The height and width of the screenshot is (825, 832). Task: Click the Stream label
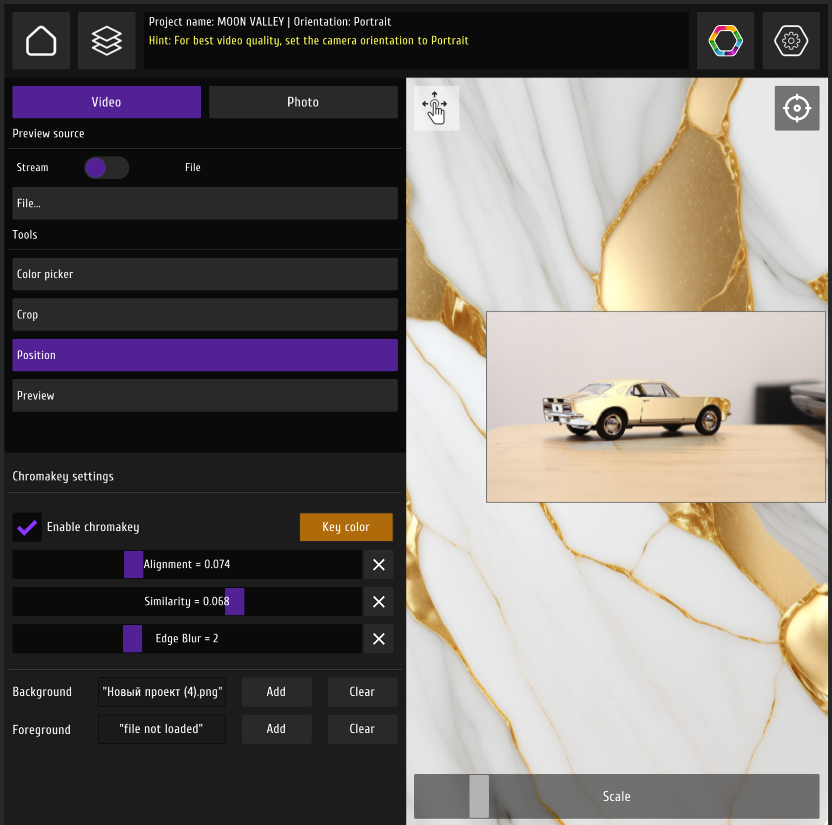pos(33,167)
